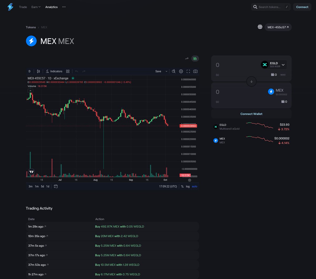
Task: Open the 1h 27m ago transaction link
Action: 37,274
